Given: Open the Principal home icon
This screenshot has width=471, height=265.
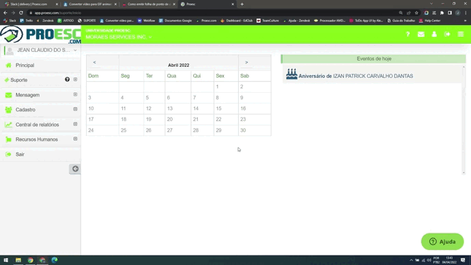Looking at the screenshot, I should pyautogui.click(x=8, y=65).
